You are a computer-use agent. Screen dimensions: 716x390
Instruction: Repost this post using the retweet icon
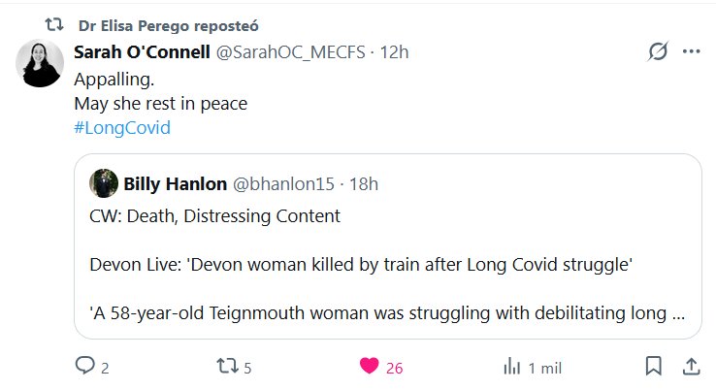click(225, 367)
